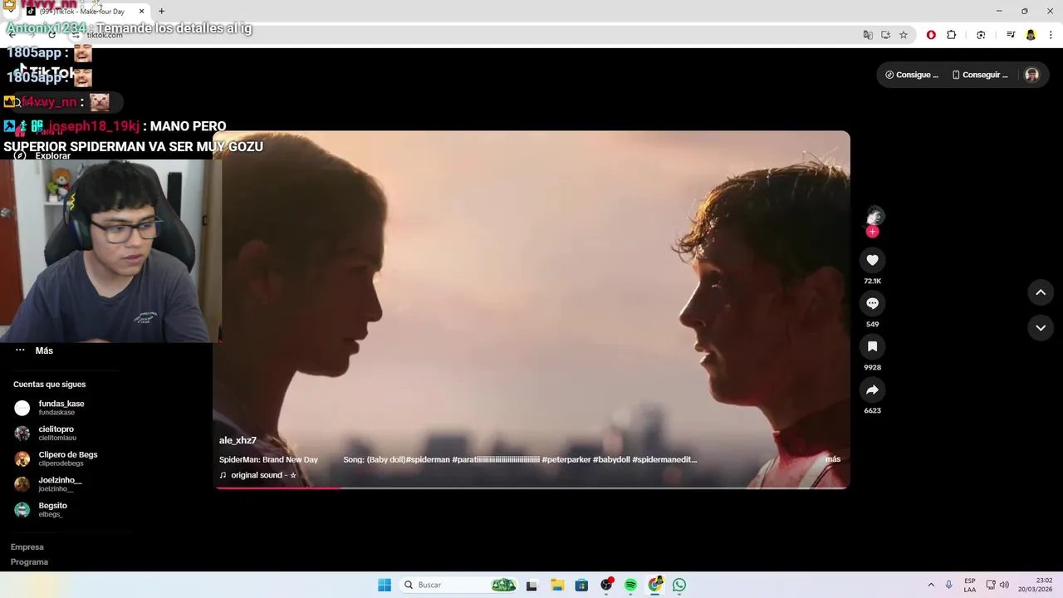Click the microphone tray icon
Image resolution: width=1063 pixels, height=598 pixels.
click(x=948, y=585)
